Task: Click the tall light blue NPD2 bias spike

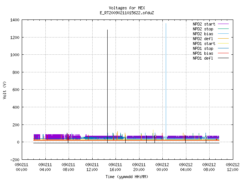Action: click(166, 79)
